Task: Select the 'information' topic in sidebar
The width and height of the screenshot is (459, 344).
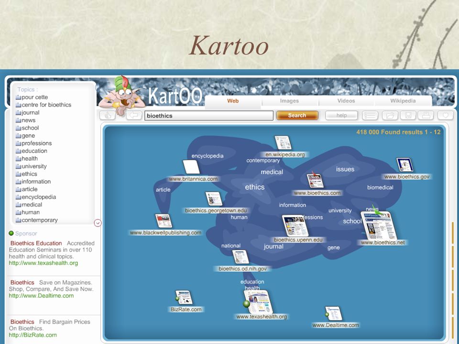Action: [33, 182]
